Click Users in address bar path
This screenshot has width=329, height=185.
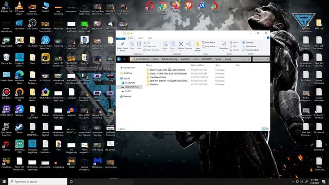(x=155, y=59)
